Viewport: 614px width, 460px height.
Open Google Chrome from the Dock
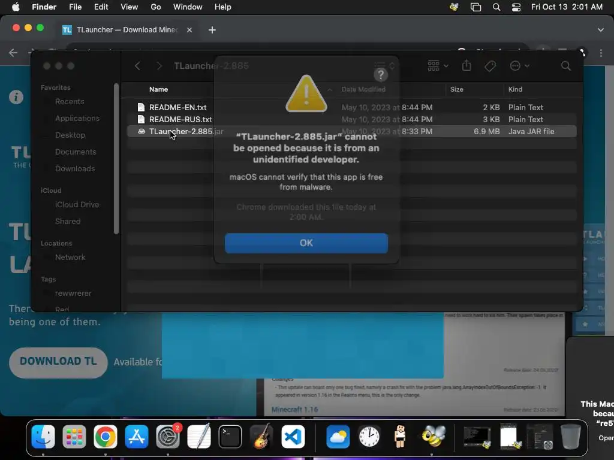[105, 437]
